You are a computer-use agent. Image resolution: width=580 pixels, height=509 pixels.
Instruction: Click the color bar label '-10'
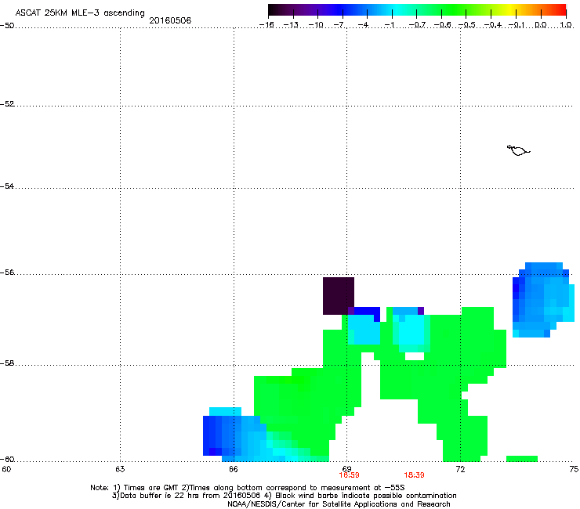click(316, 25)
